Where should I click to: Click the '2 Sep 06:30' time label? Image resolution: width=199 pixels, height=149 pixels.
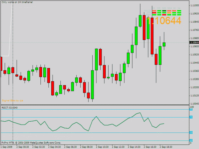click(x=70, y=147)
